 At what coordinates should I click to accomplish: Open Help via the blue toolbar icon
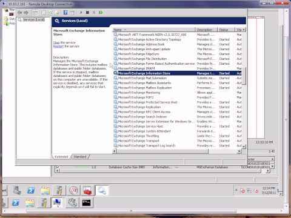(65, 13)
